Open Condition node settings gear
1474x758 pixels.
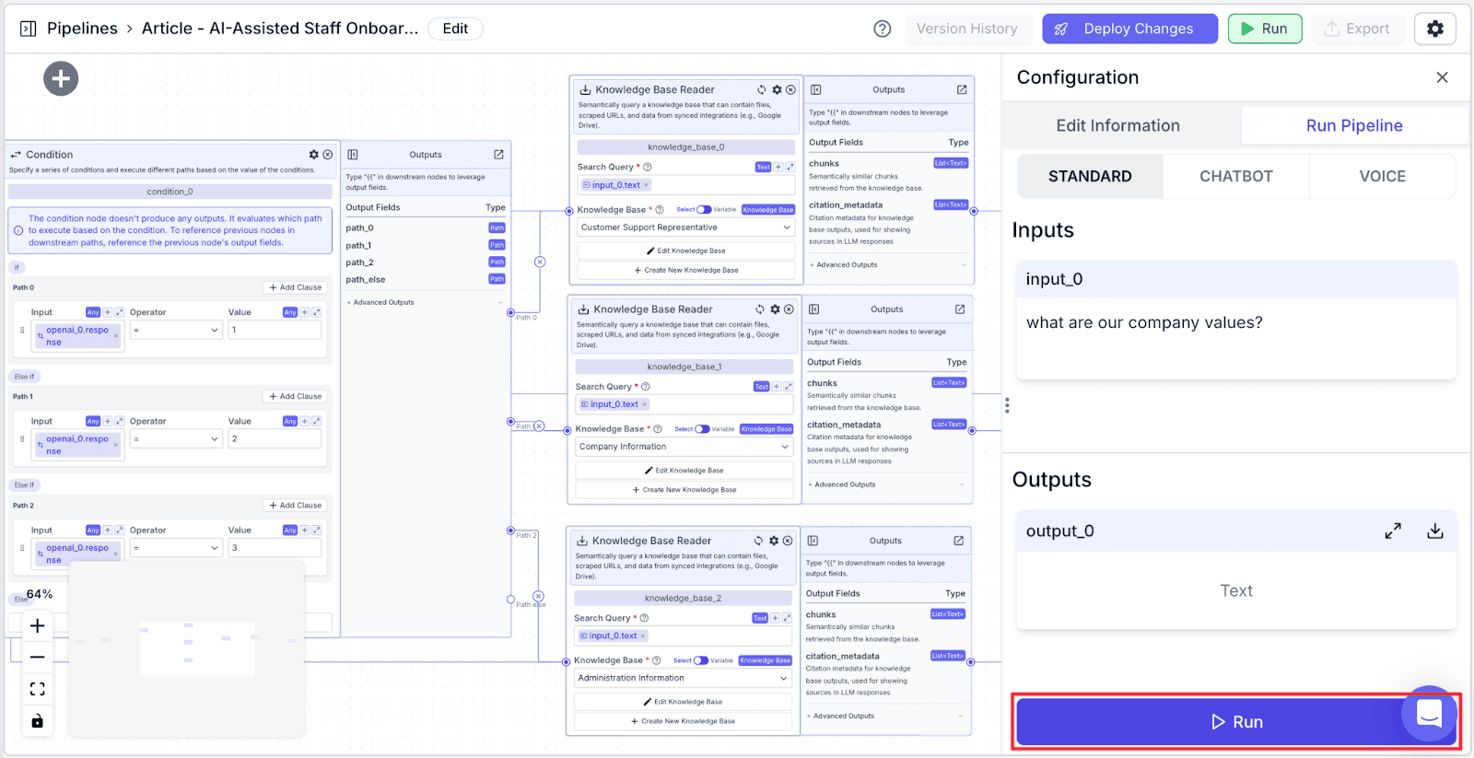(x=314, y=155)
